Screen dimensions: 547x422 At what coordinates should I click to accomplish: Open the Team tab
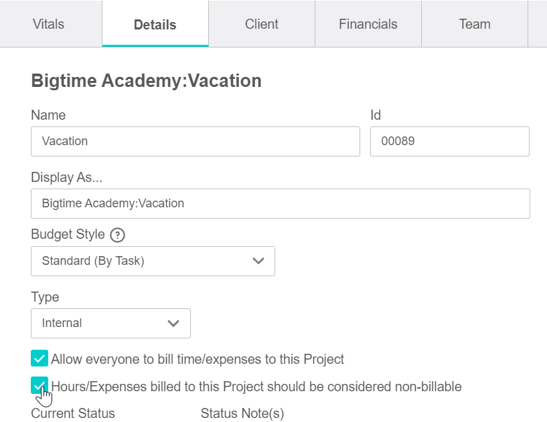(475, 24)
